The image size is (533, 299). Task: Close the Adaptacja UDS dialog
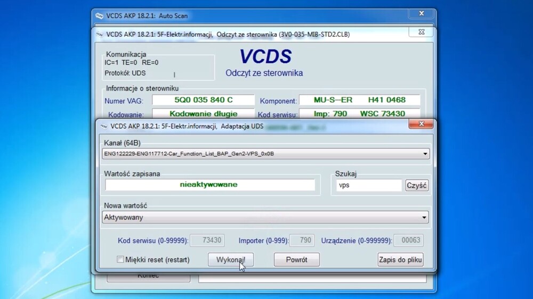(420, 124)
